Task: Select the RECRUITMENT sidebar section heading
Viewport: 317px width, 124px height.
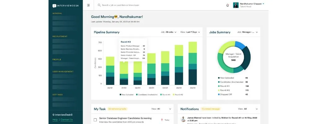Action: point(60,37)
